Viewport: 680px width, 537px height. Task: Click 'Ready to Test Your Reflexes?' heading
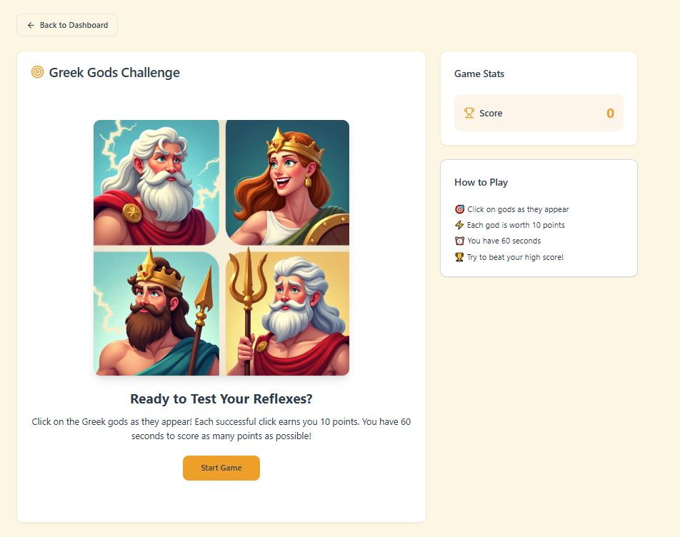tap(221, 398)
